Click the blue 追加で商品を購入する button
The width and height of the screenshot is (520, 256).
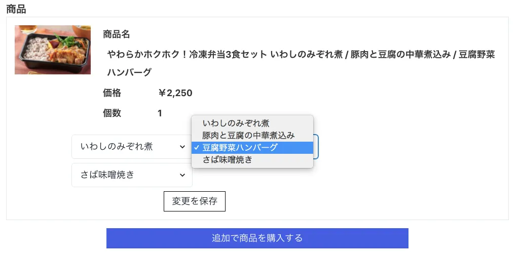257,238
